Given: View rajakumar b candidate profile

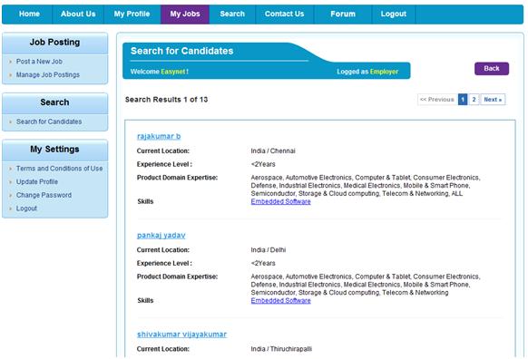Looking at the screenshot, I should [159, 136].
